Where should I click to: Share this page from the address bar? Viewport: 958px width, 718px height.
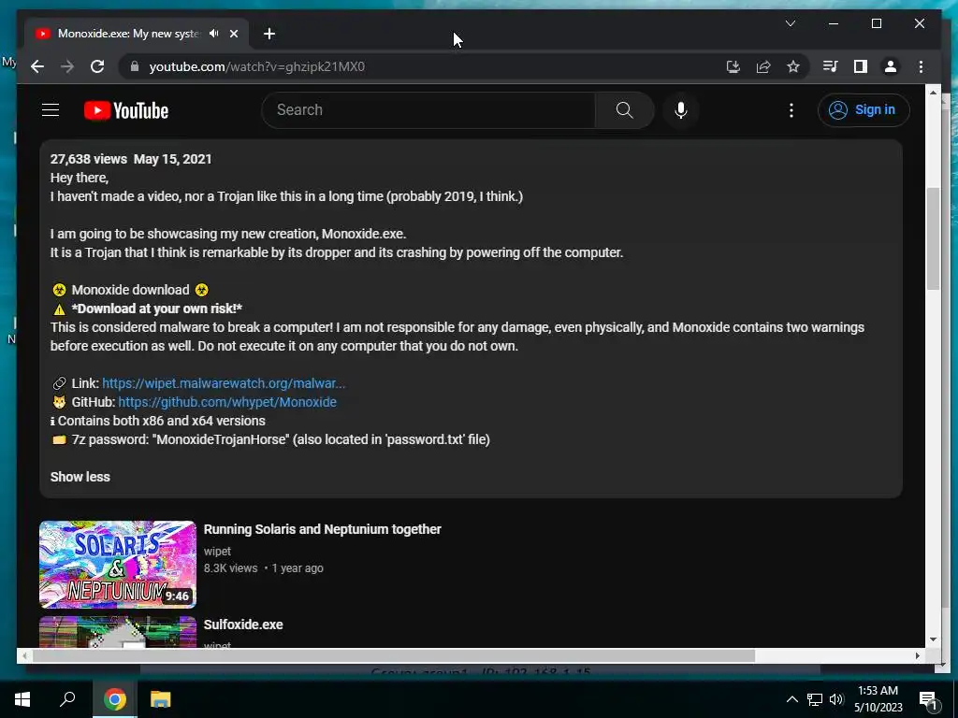[x=763, y=66]
